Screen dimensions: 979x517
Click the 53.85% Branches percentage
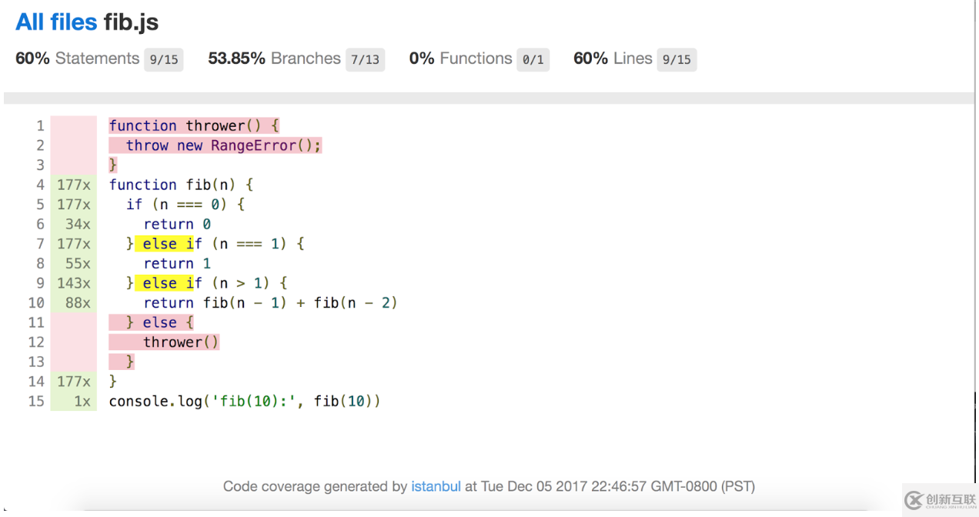pyautogui.click(x=236, y=58)
